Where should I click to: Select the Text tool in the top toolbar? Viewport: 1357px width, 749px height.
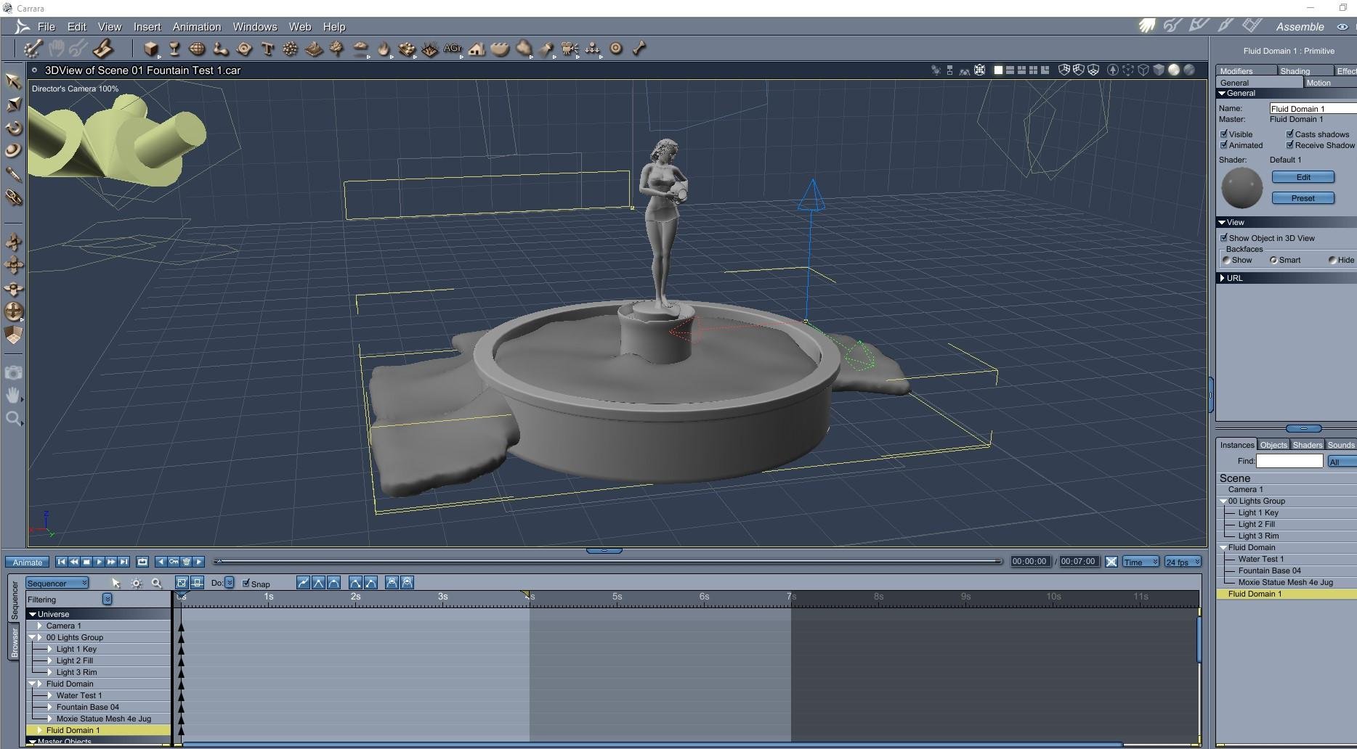click(267, 49)
